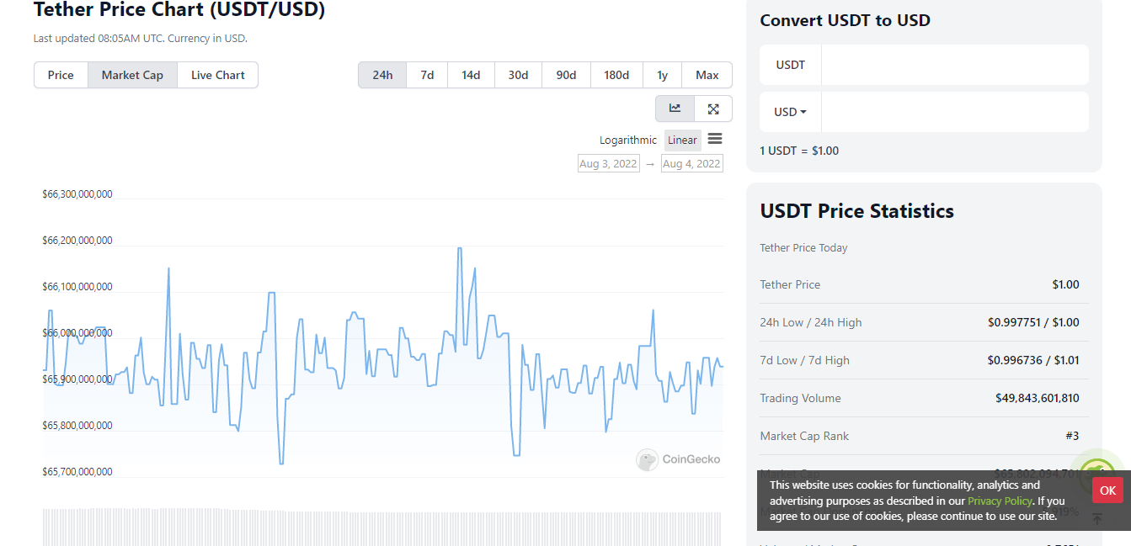The width and height of the screenshot is (1131, 546).
Task: Click the USD amount input field
Action: pos(955,112)
